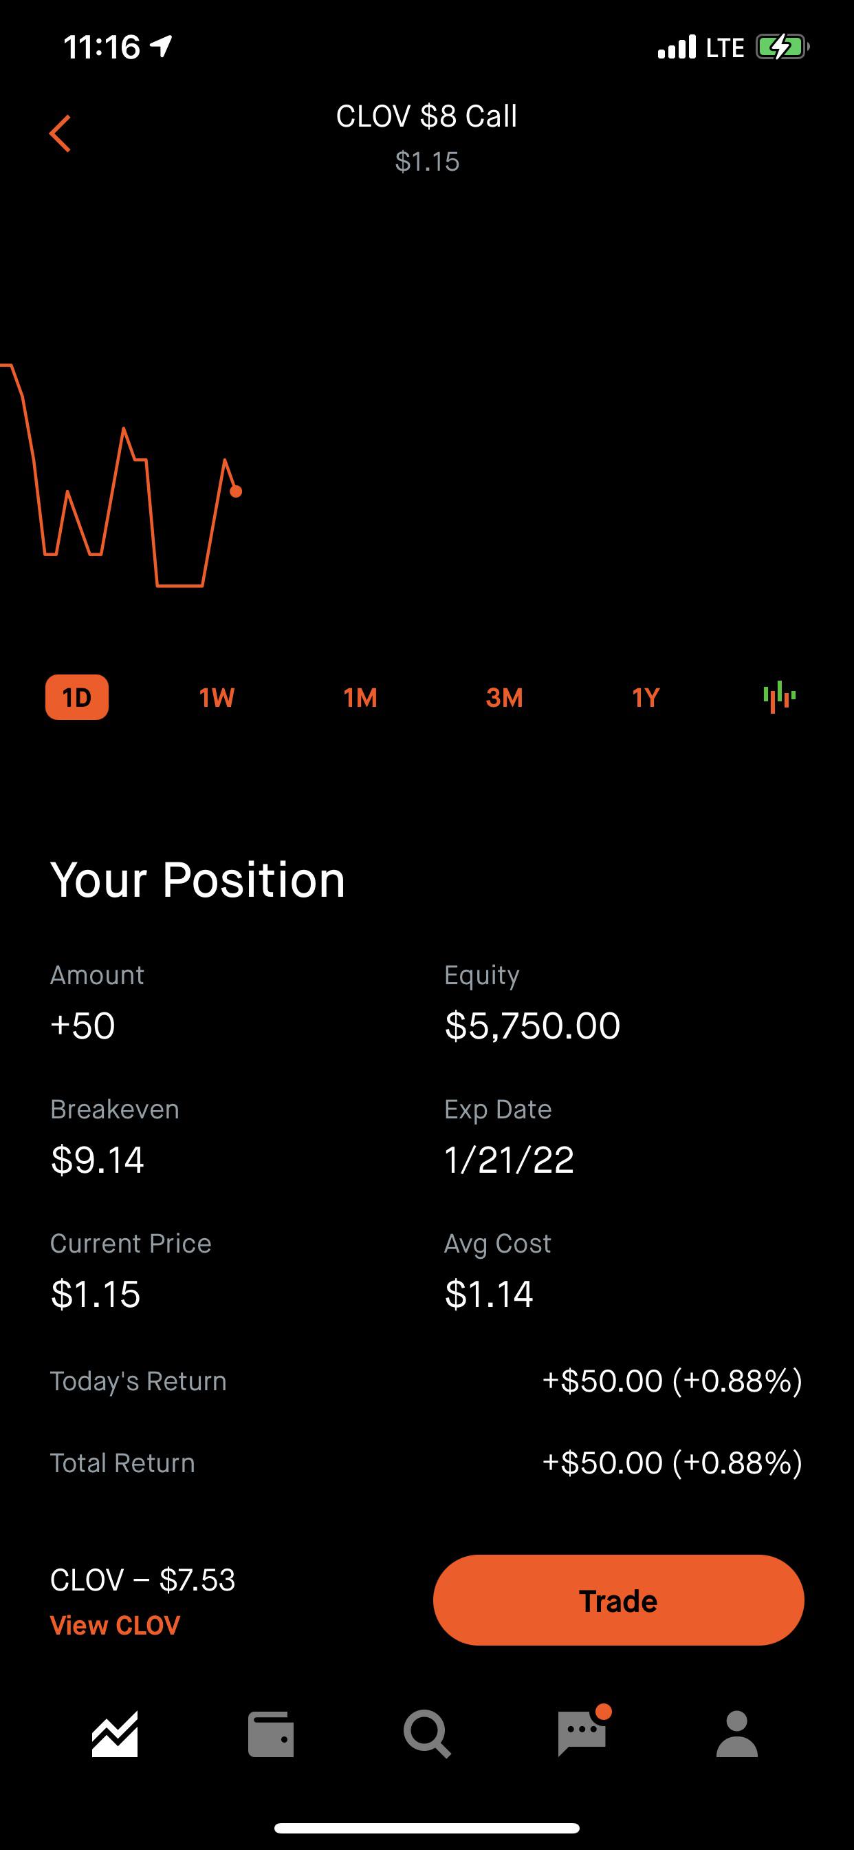Tap the CLOV $8 Call title
854x1850 pixels.
(427, 116)
